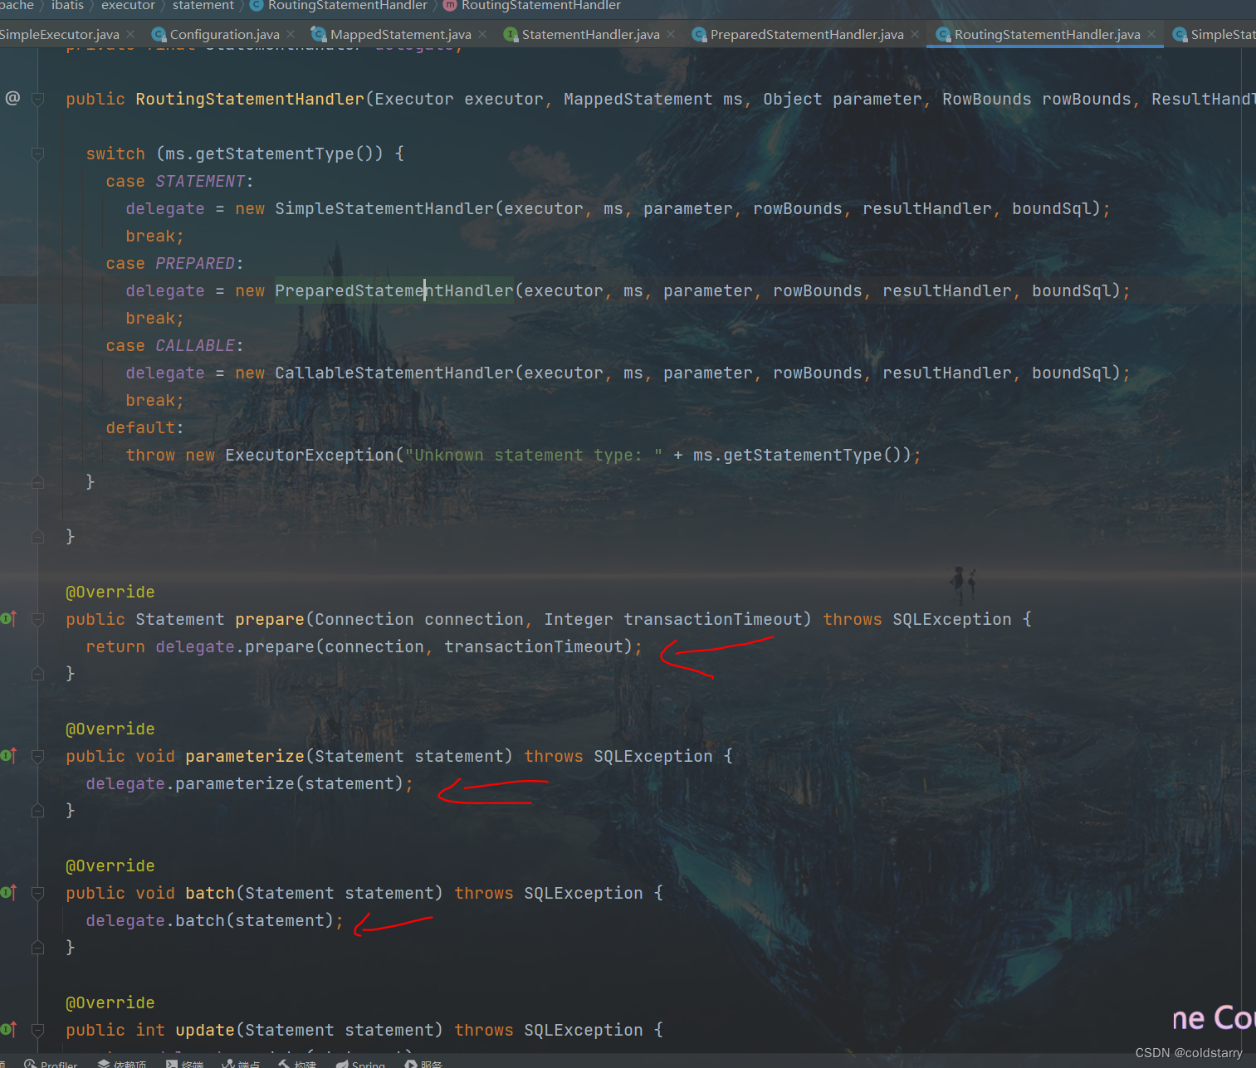Place the cursor on PreparedStatementHandler in the code
The image size is (1256, 1068).
pos(394,290)
